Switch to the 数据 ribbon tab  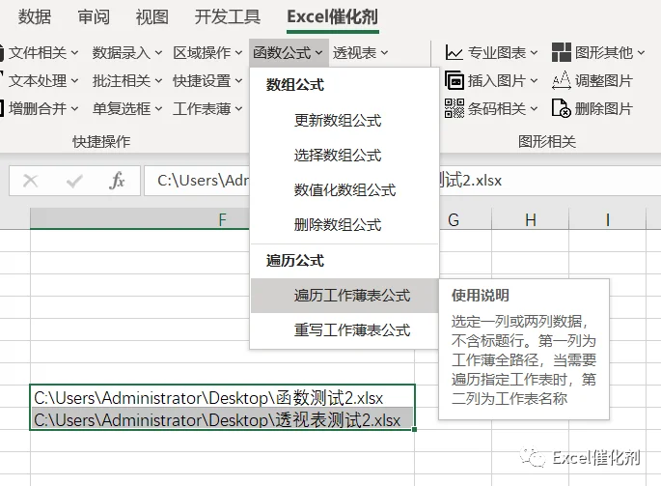click(35, 16)
